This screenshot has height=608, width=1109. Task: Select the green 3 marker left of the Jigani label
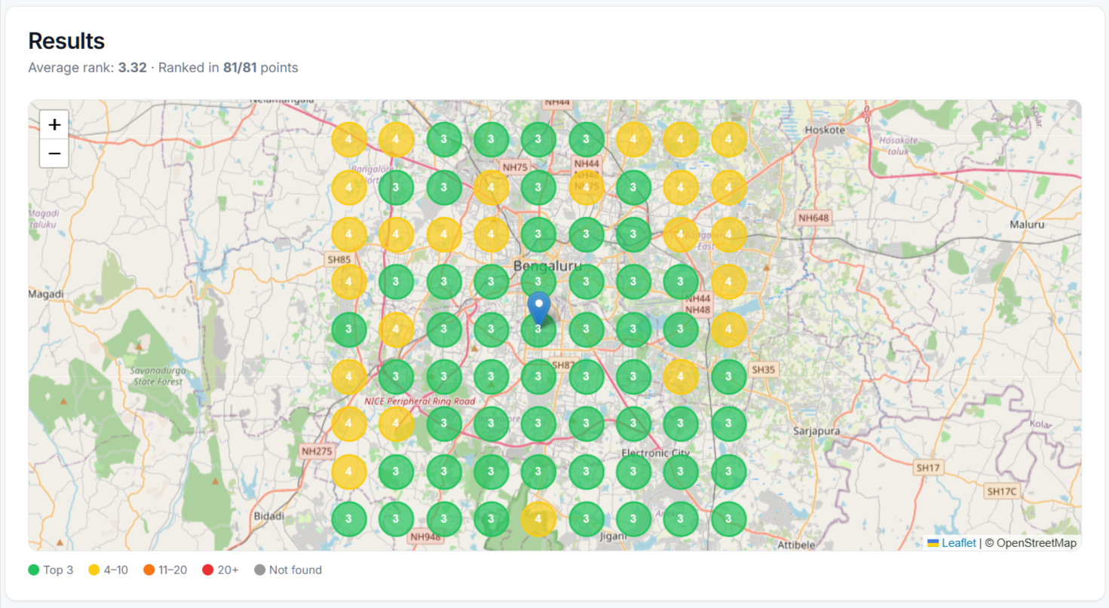point(586,519)
